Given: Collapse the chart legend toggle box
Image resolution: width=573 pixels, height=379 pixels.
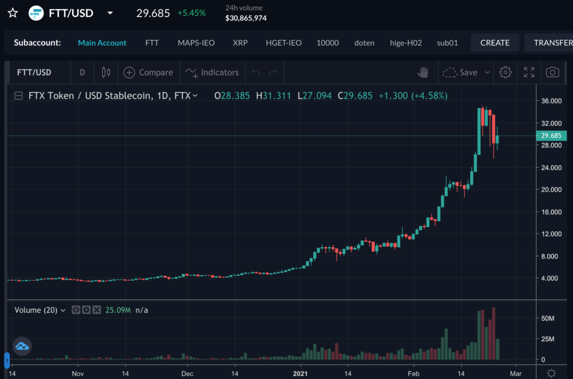Looking at the screenshot, I should pos(18,96).
